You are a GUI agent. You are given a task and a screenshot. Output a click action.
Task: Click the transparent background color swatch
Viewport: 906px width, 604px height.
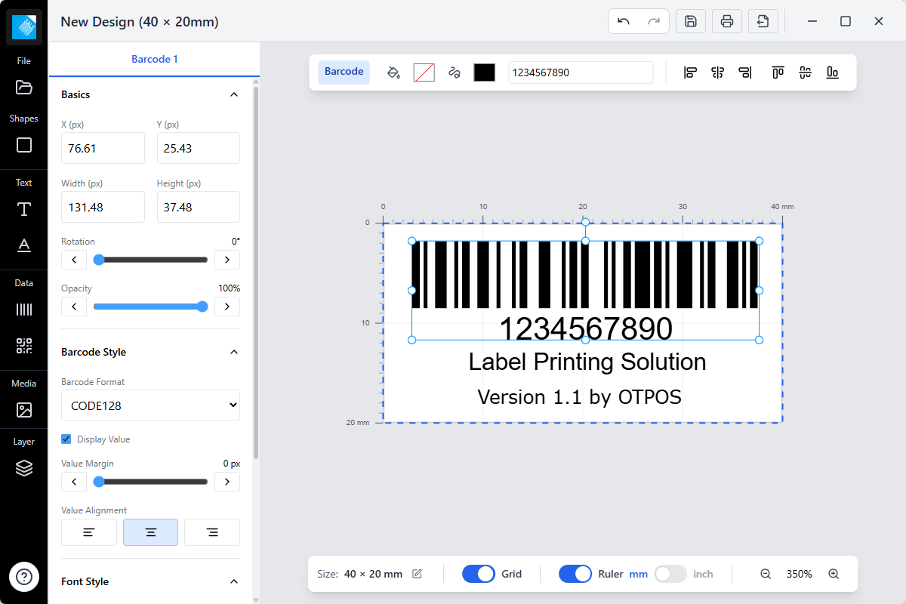(424, 72)
